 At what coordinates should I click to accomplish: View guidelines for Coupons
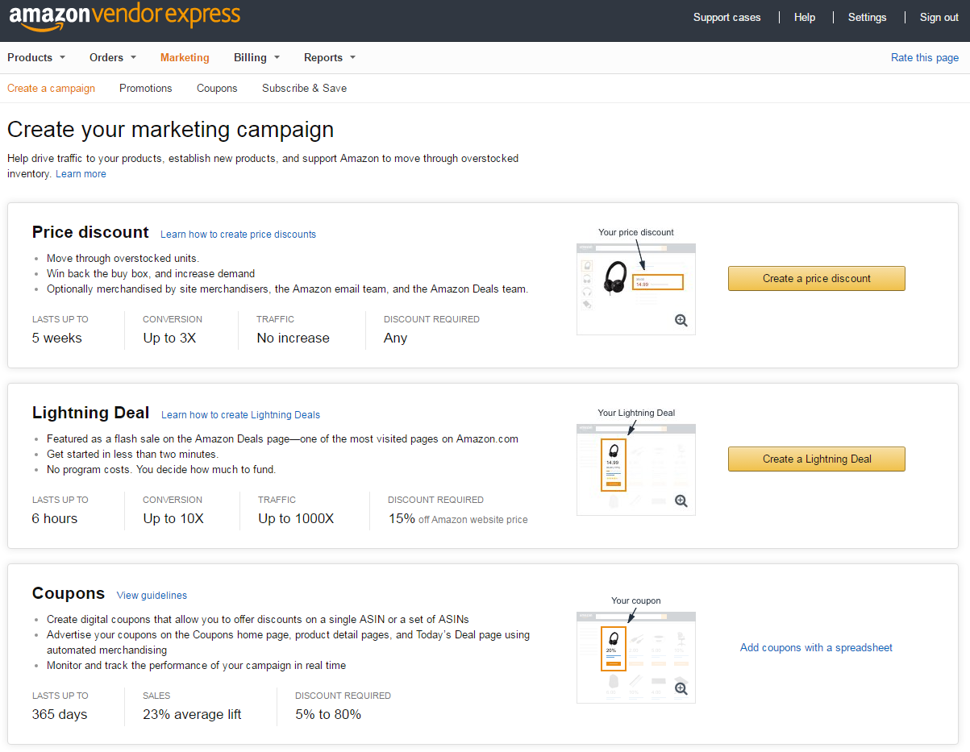click(152, 595)
